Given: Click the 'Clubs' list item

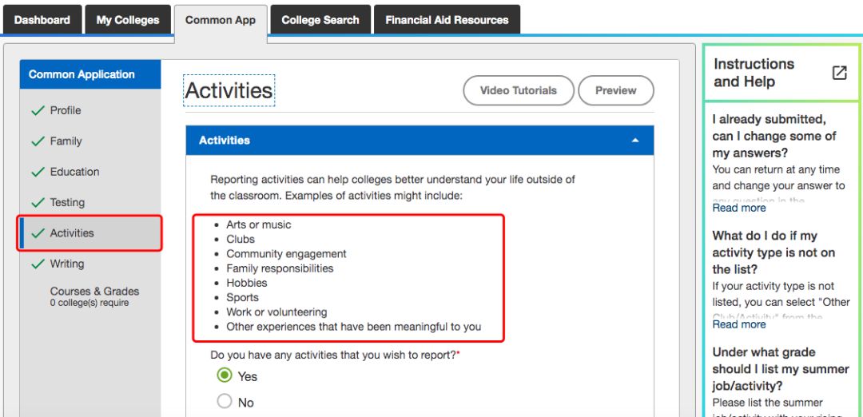Looking at the screenshot, I should click(x=241, y=240).
